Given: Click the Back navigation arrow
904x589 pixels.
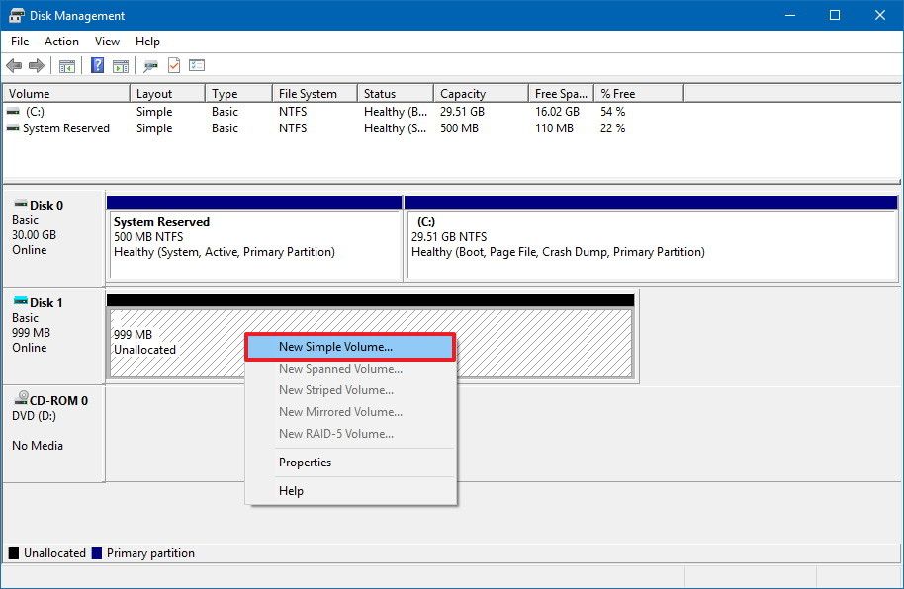Looking at the screenshot, I should coord(14,65).
